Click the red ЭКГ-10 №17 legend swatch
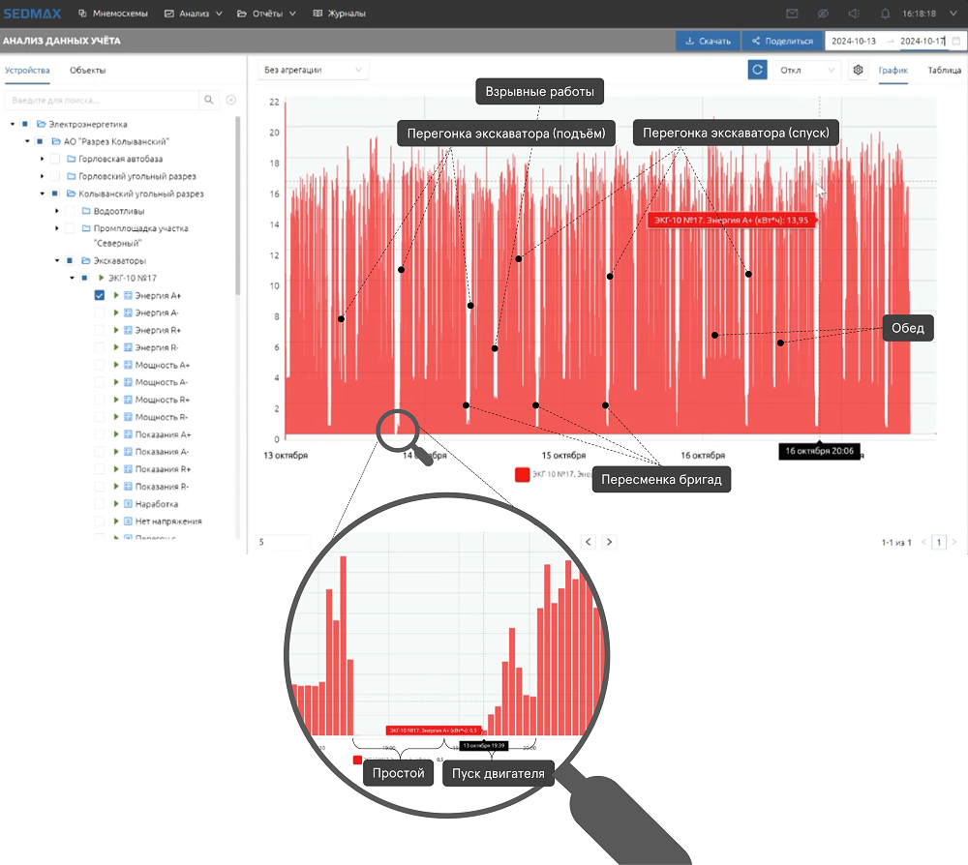This screenshot has width=968, height=865. (x=523, y=474)
